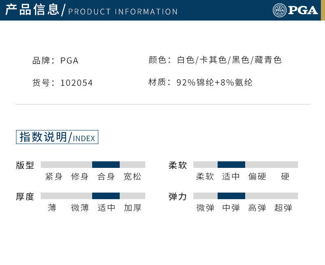Click highlighted segment on 厚度 bar
Image resolution: width=325 pixels, height=265 pixels.
pos(106,196)
